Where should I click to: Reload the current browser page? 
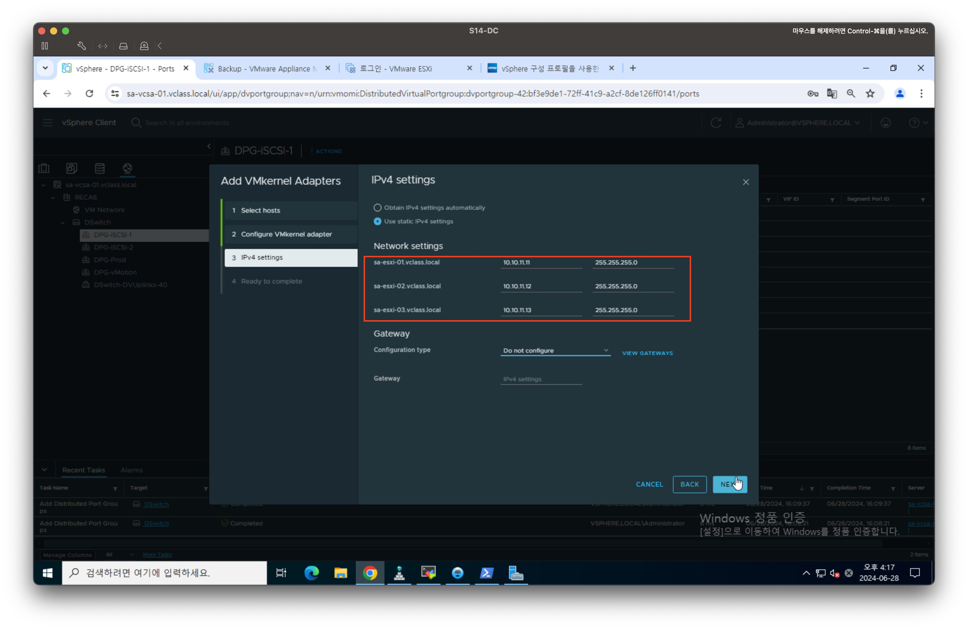pyautogui.click(x=89, y=94)
